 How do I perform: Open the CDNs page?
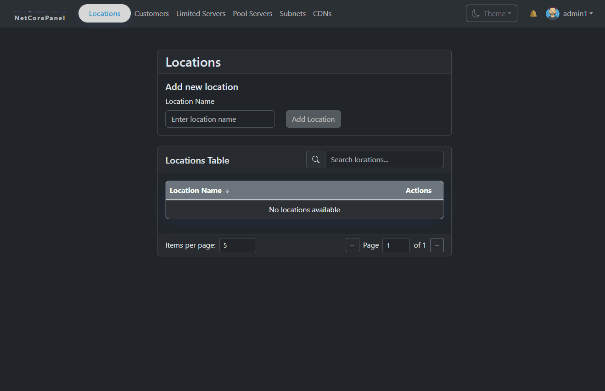pyautogui.click(x=322, y=14)
